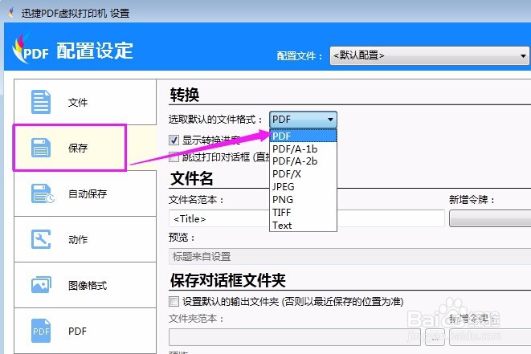Click the picture icon for 图像格式
The width and height of the screenshot is (531, 354).
tap(41, 285)
